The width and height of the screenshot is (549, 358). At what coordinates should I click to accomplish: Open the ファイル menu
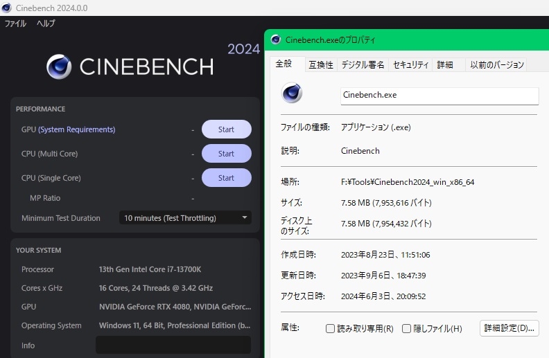coord(15,24)
